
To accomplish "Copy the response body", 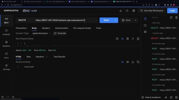I will pyautogui.click(x=138, y=62).
